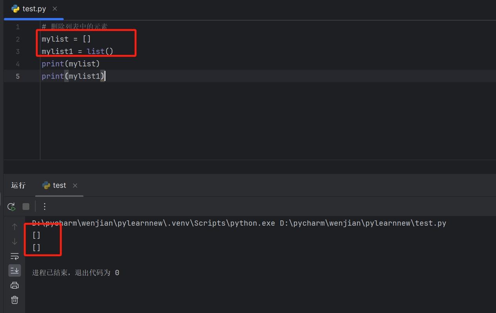Close the test console tab
This screenshot has width=496, height=313.
coord(75,185)
